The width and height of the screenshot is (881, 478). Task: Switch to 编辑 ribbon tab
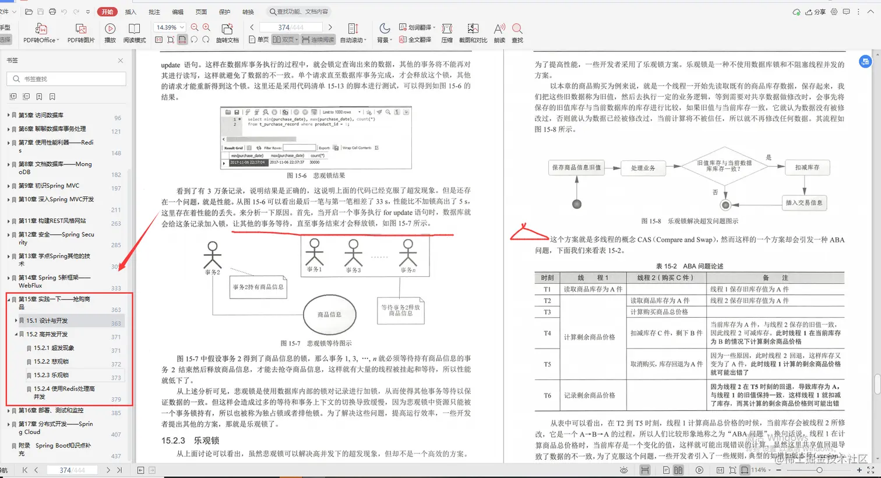pyautogui.click(x=178, y=12)
